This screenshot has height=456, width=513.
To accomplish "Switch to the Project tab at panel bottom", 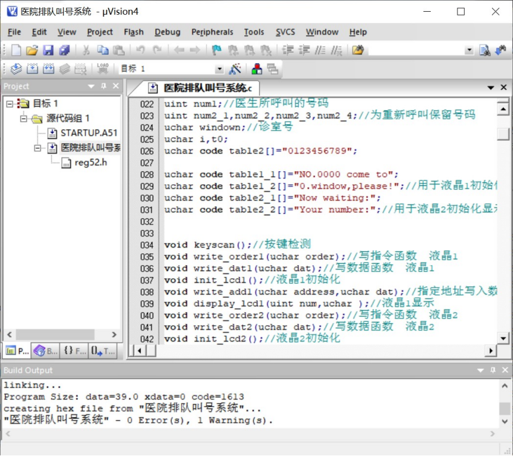I will coord(17,351).
